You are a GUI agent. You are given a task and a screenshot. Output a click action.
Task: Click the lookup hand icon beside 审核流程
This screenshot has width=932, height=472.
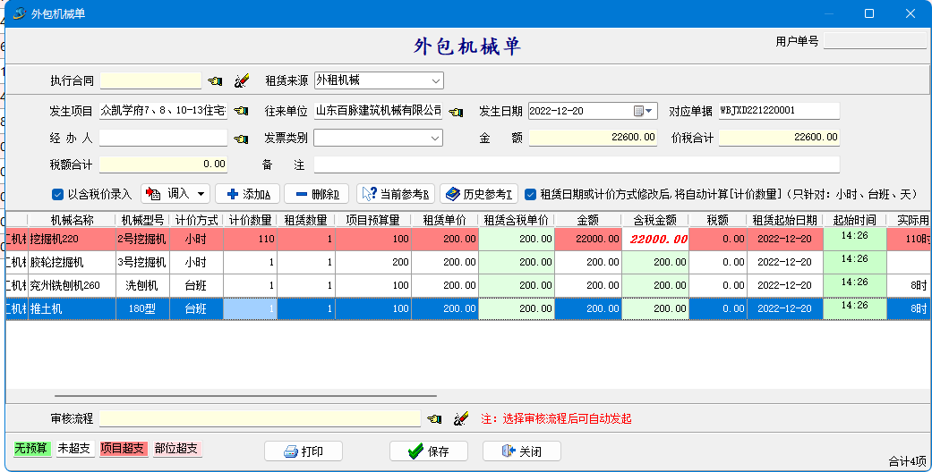point(435,418)
